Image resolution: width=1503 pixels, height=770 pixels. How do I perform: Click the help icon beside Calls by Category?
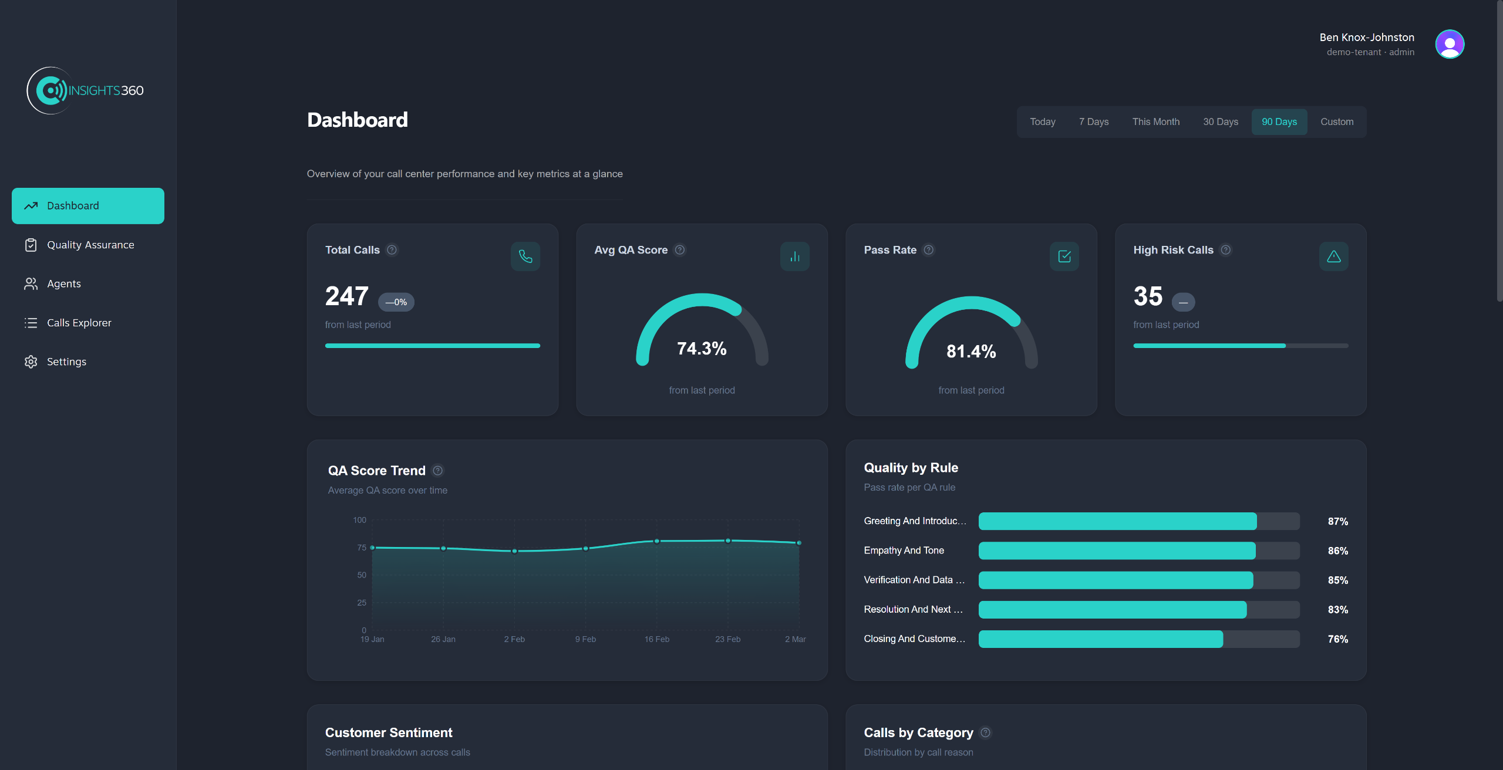pos(986,732)
